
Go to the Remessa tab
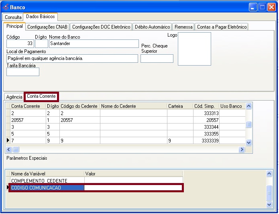[183, 27]
